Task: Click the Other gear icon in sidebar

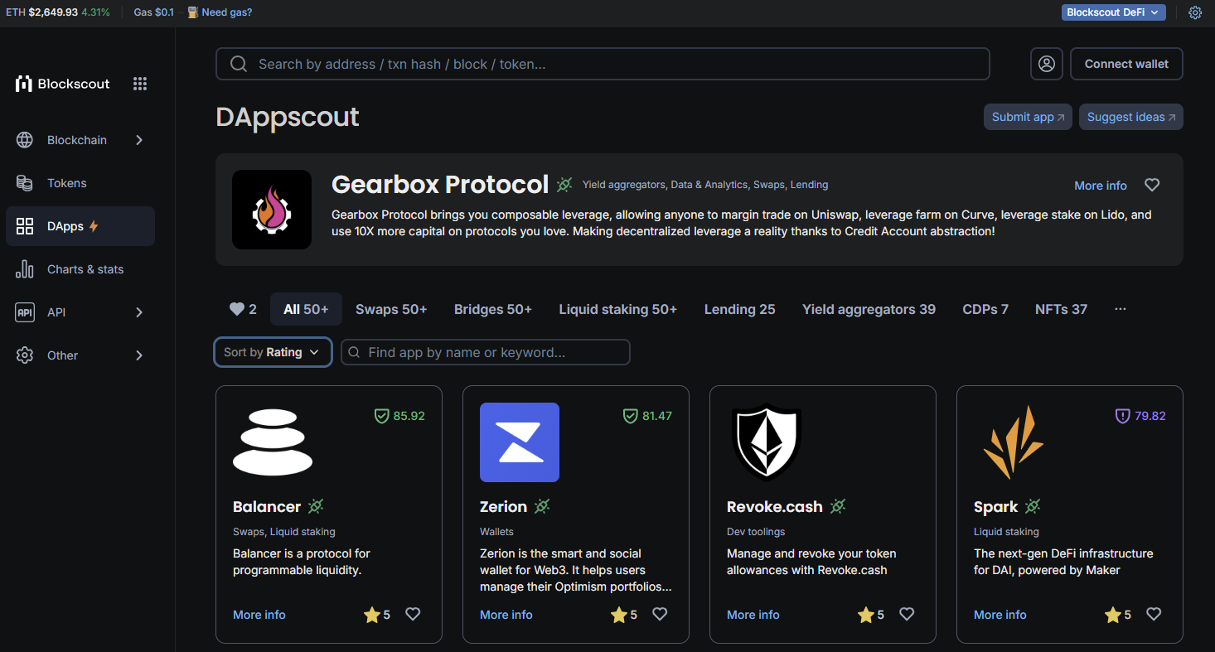Action: point(25,355)
